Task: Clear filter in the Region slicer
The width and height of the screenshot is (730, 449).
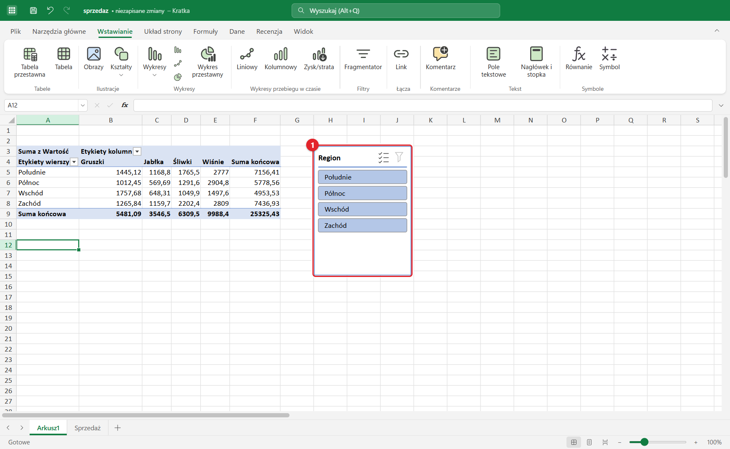Action: click(399, 157)
